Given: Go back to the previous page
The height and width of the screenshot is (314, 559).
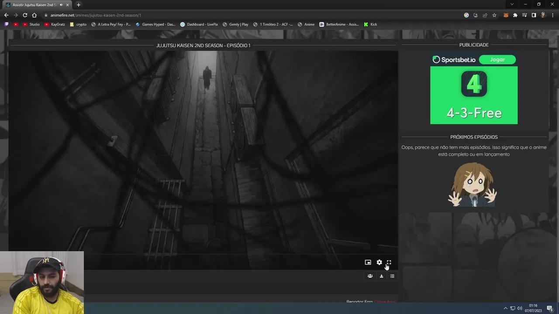Looking at the screenshot, I should (6, 15).
